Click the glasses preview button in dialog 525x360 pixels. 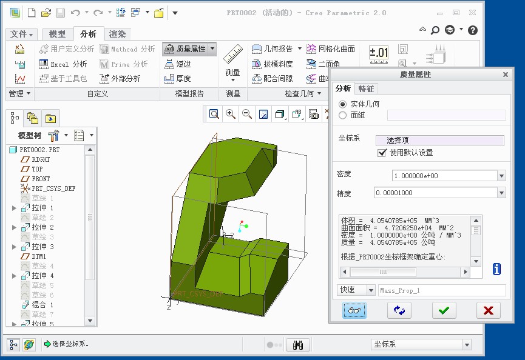point(354,310)
